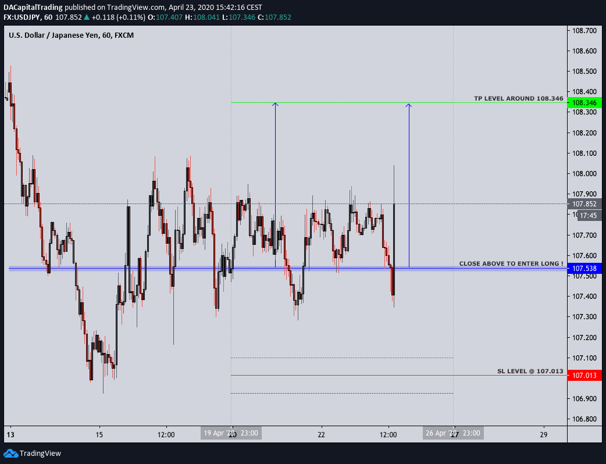Click the red 107.013 price tag
Screen dimensions: 606x464
click(584, 376)
